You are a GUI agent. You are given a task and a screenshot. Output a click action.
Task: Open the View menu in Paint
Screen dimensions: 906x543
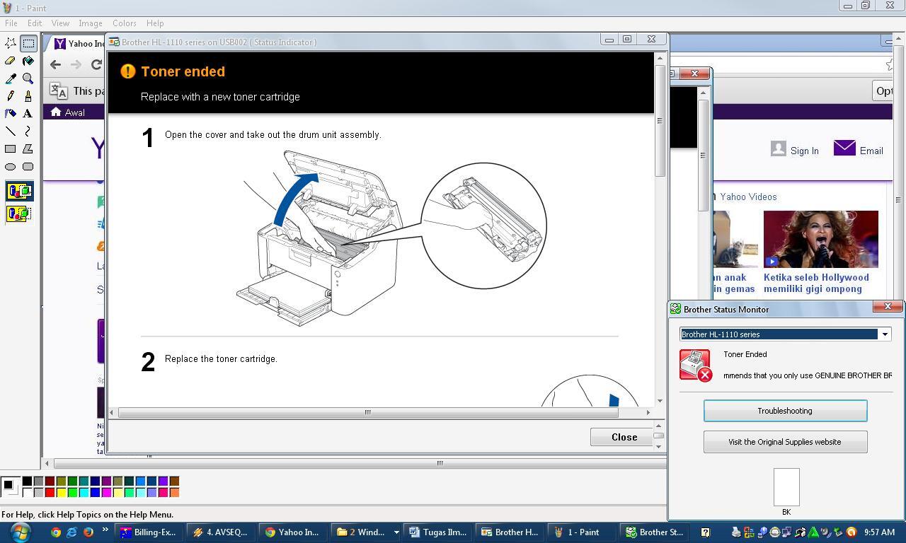[x=60, y=23]
